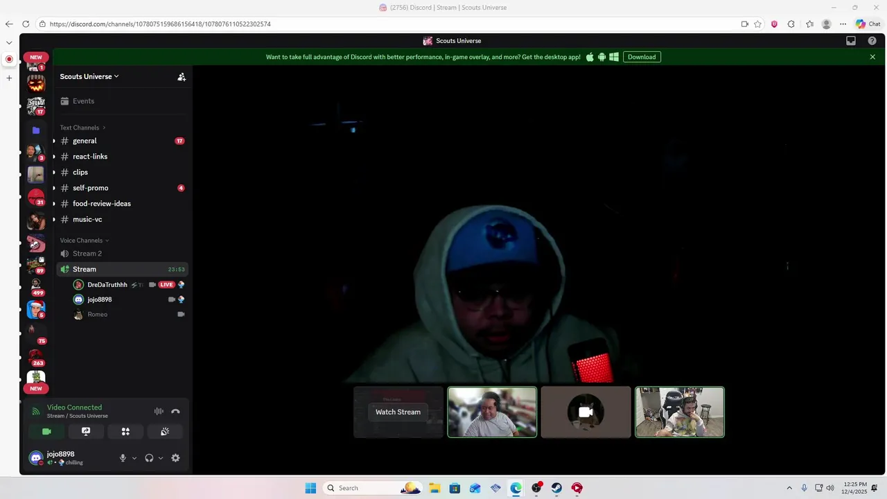This screenshot has width=887, height=499.
Task: Open Steam from the taskbar
Action: [556, 488]
